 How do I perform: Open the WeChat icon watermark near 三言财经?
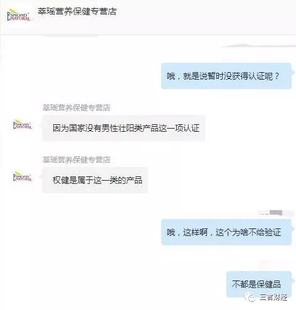click(x=250, y=297)
